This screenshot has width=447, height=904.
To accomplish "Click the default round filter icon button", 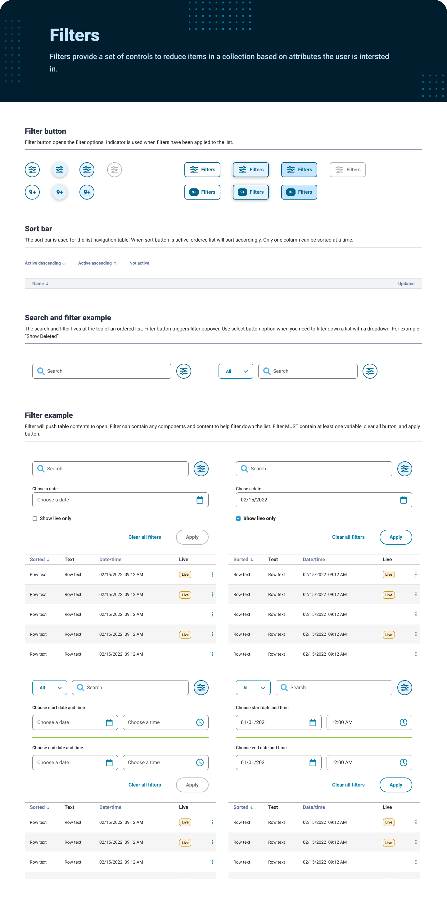I will click(x=32, y=170).
